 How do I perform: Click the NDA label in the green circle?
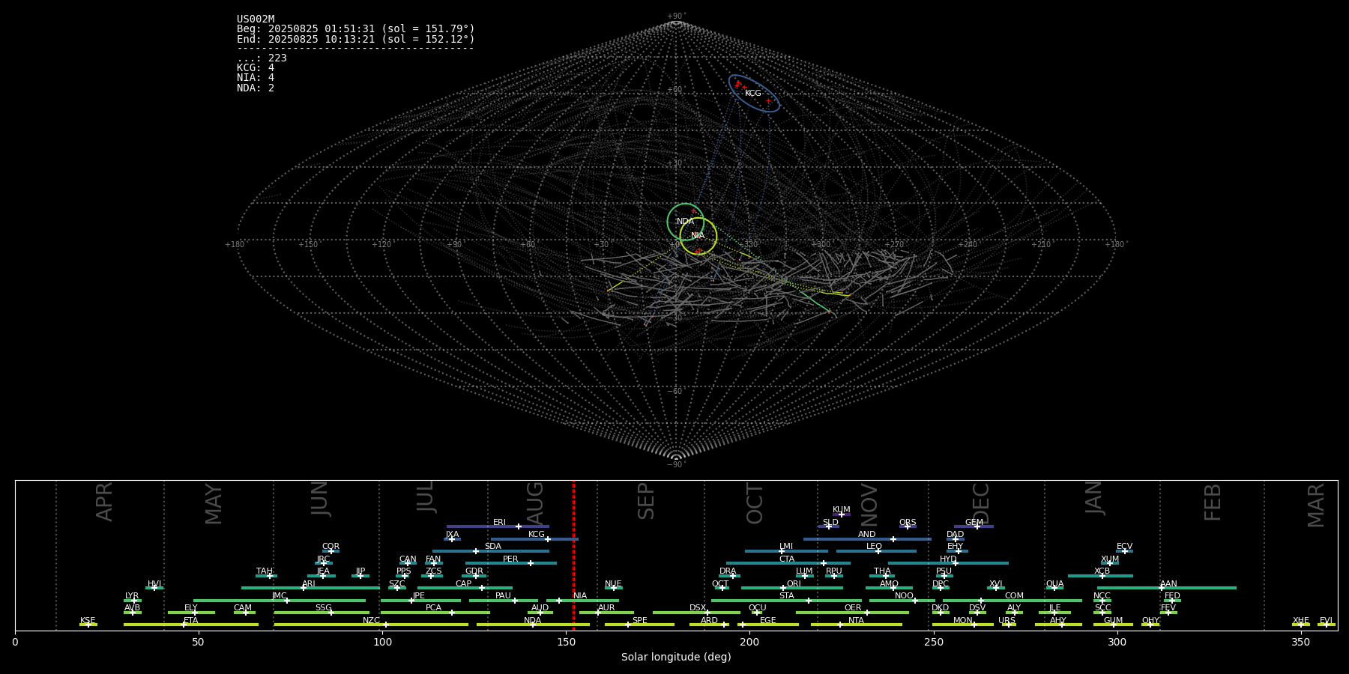point(685,222)
